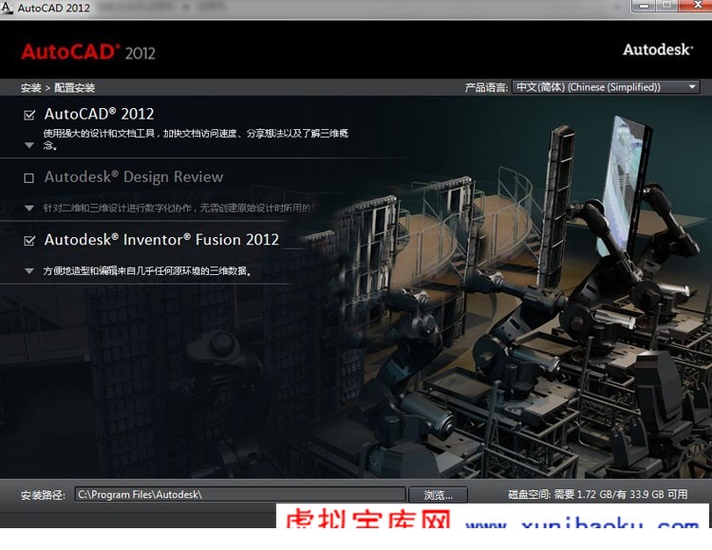712x550 pixels.
Task: Click the AutoCAD description starting 使用强大的设计
Action: (196, 138)
